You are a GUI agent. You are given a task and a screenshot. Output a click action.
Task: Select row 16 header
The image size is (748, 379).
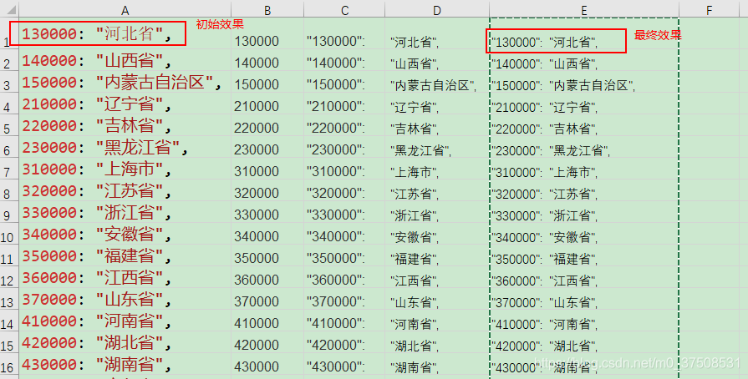(9, 364)
